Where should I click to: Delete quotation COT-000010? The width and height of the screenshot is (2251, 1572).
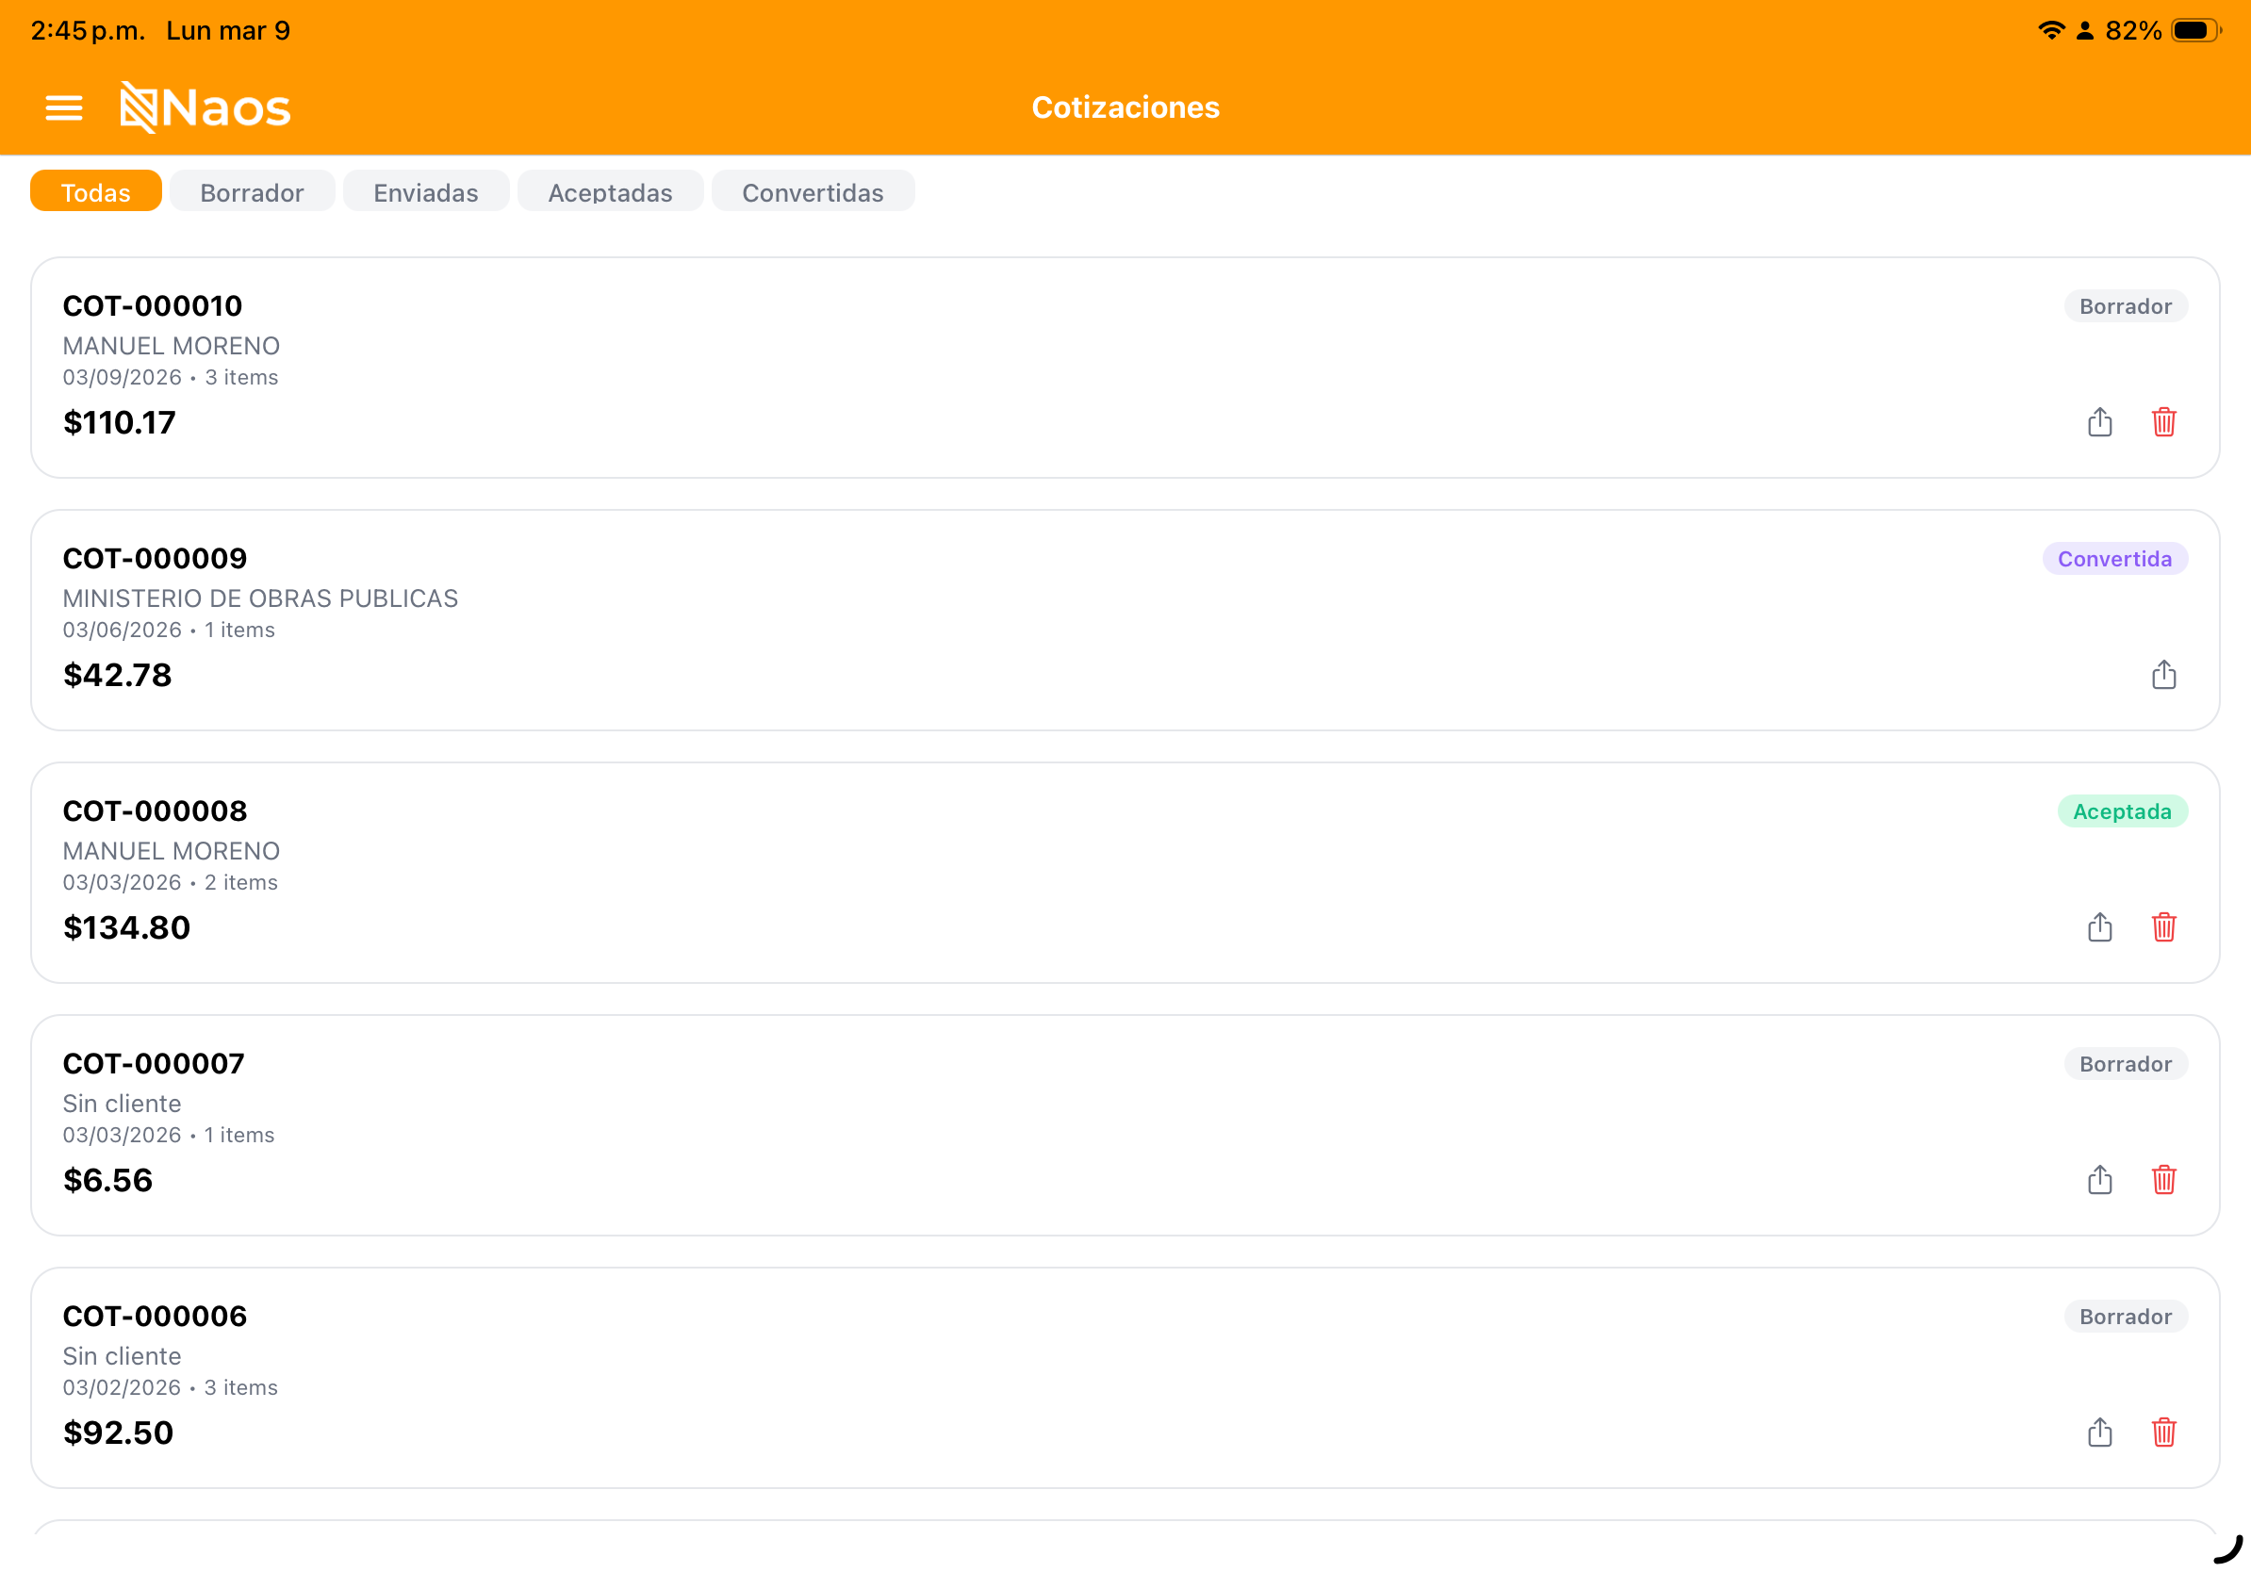pyautogui.click(x=2162, y=422)
